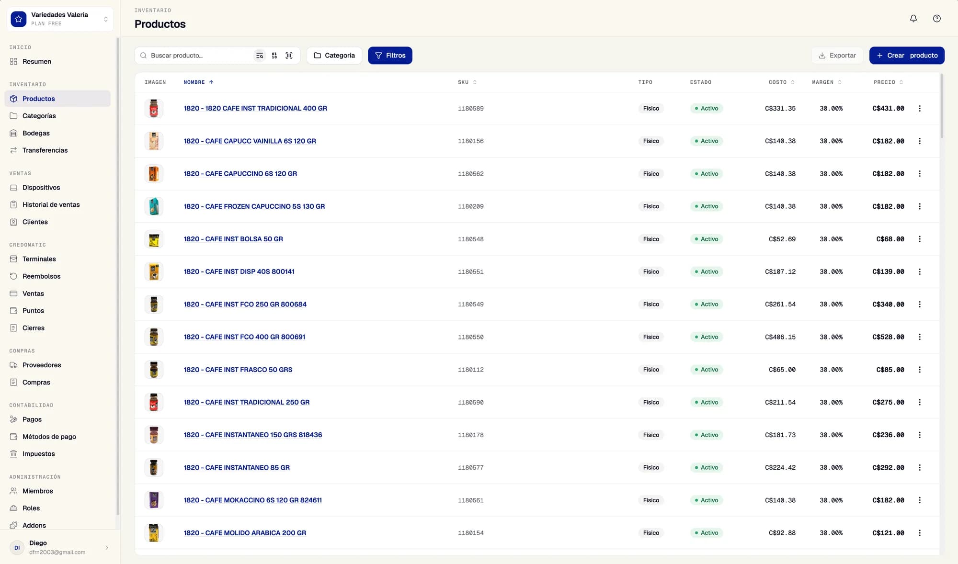Click price C$528.00

888,337
